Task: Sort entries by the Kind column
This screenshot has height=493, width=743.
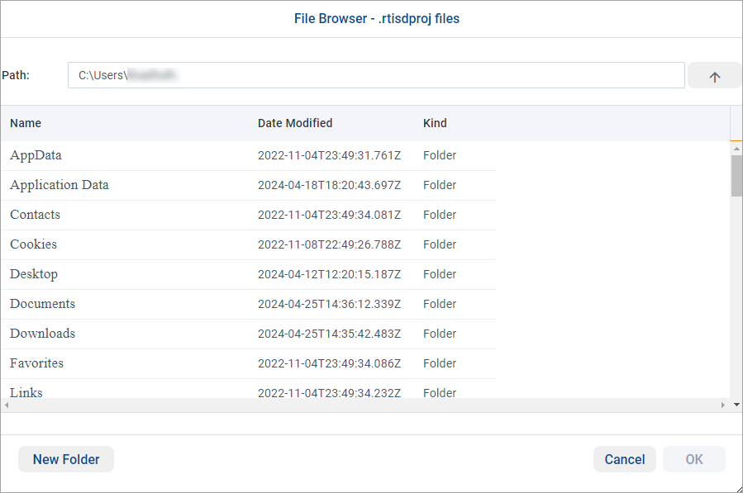Action: pyautogui.click(x=435, y=123)
